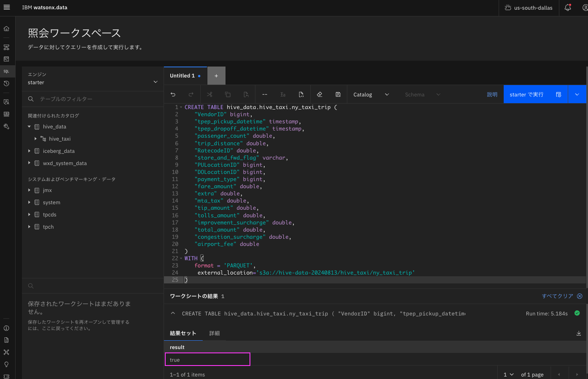Screen dimensions: 588x379
Task: Click the すべてクリア link
Action: tap(557, 296)
